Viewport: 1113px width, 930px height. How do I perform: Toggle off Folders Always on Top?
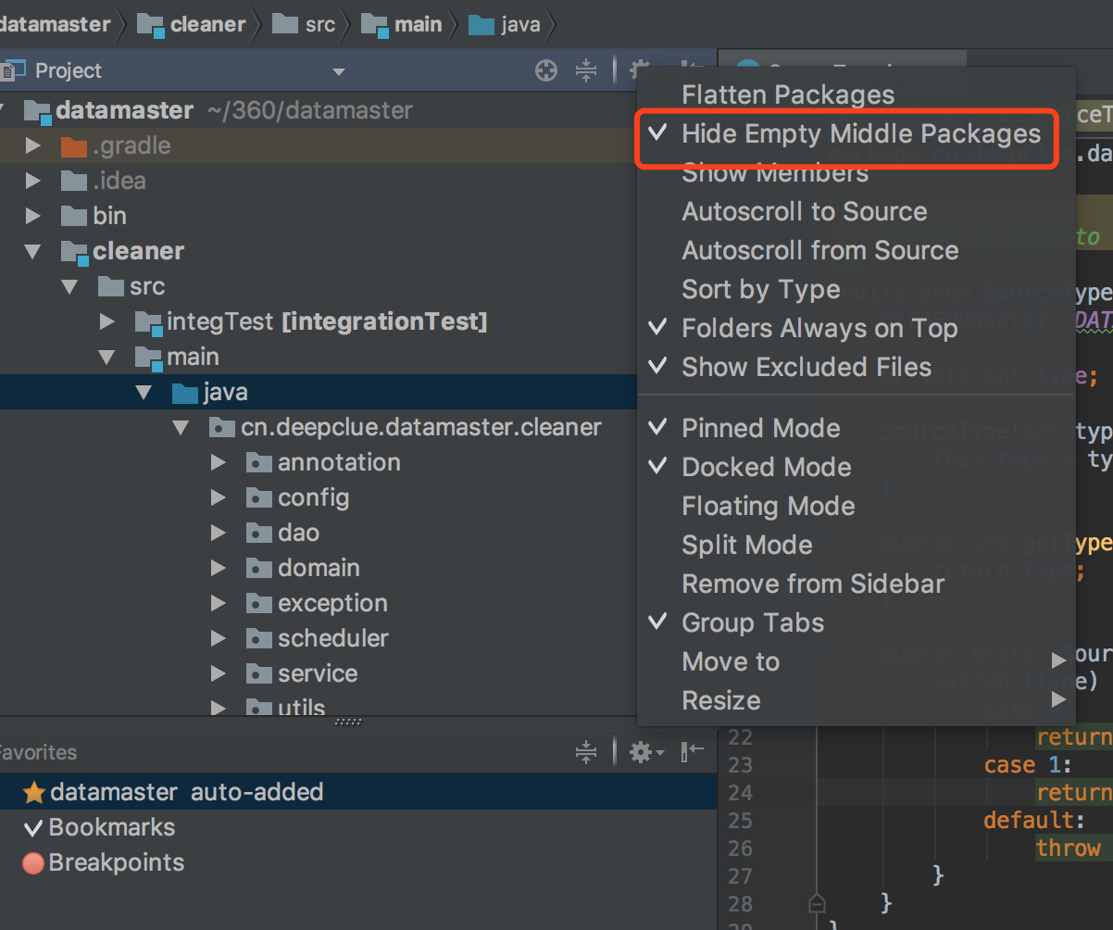(819, 329)
